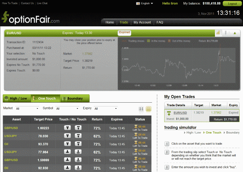The image size is (243, 172).
Task: Click No Touch icon for GBP/USD 1.59999
Action: pyautogui.click(x=78, y=160)
